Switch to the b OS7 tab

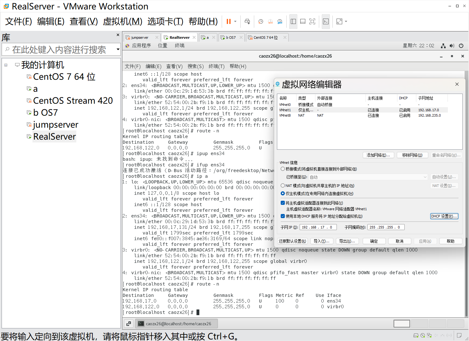(x=231, y=38)
